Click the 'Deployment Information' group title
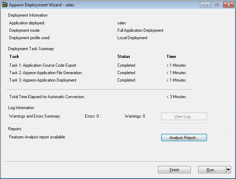The height and width of the screenshot is (179, 236). pyautogui.click(x=28, y=15)
